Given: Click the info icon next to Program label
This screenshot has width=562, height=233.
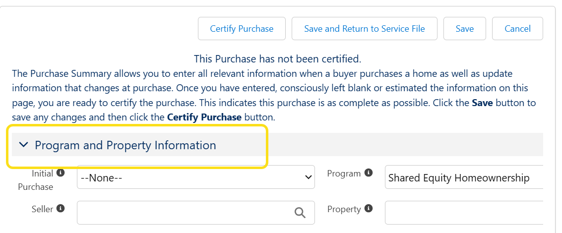Looking at the screenshot, I should tap(369, 173).
